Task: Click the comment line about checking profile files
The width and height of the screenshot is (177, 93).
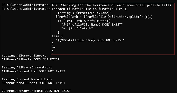Action: [x=111, y=5]
